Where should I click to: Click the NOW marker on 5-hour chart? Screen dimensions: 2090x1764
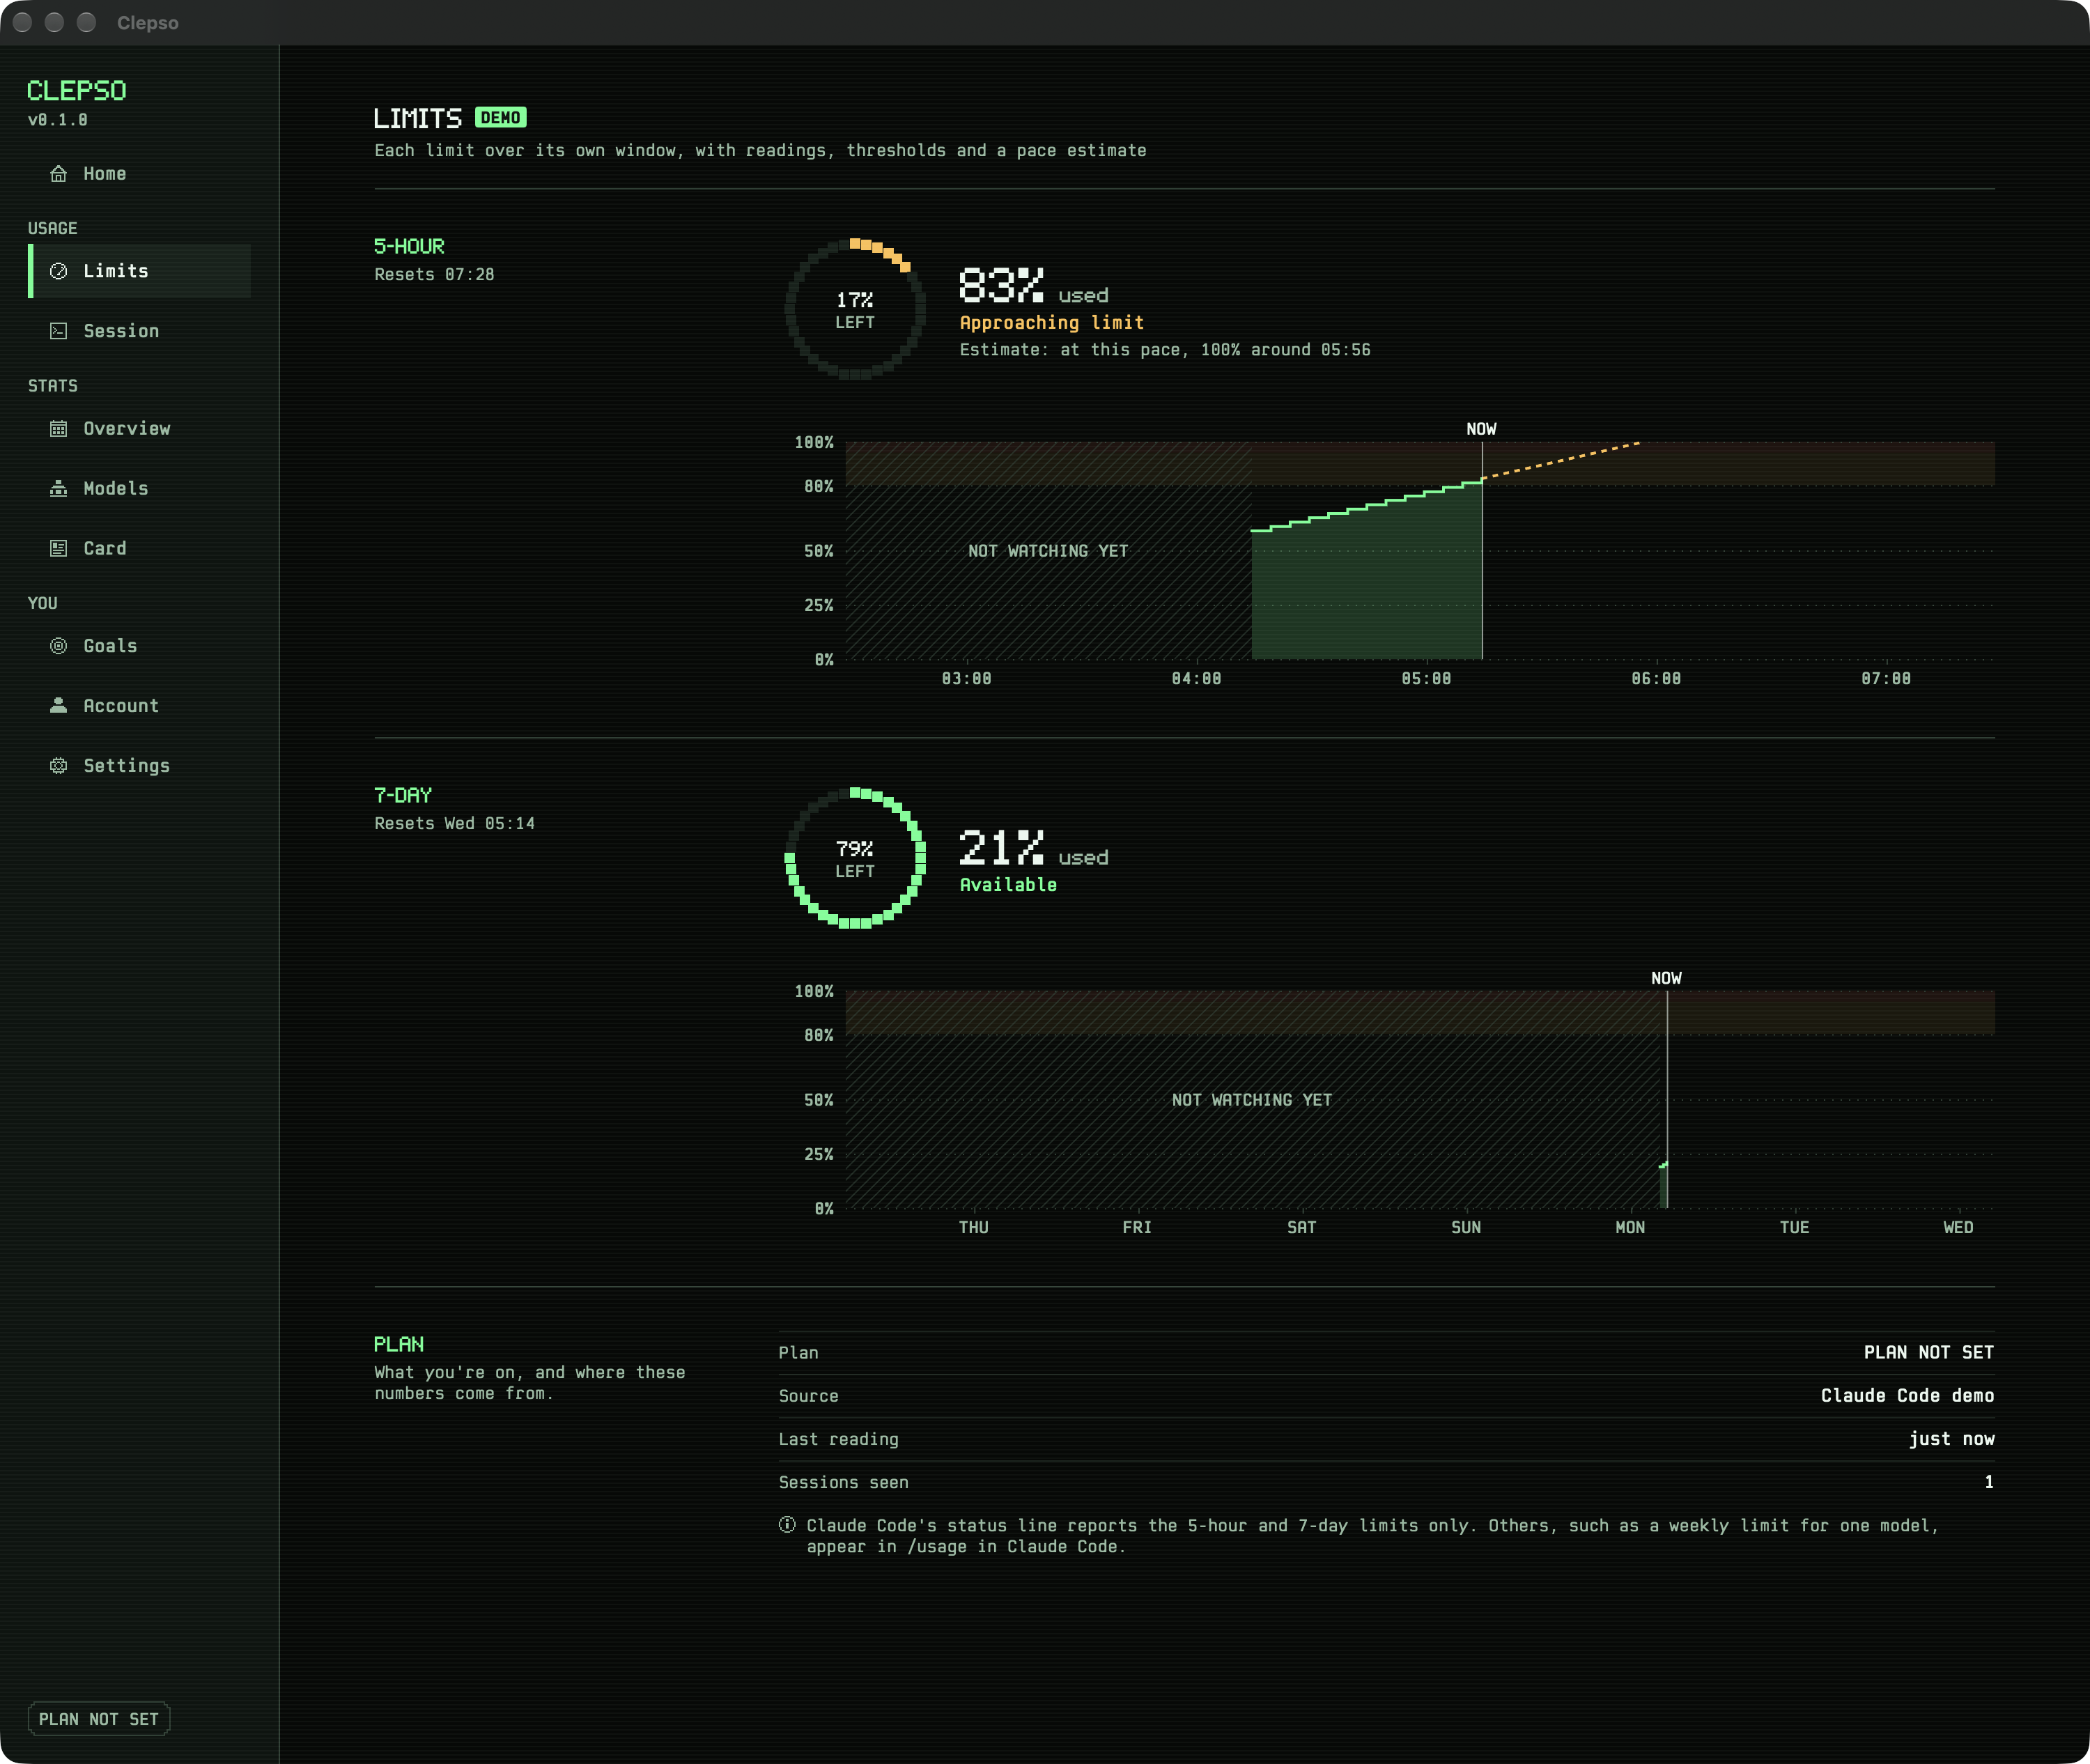(1481, 429)
